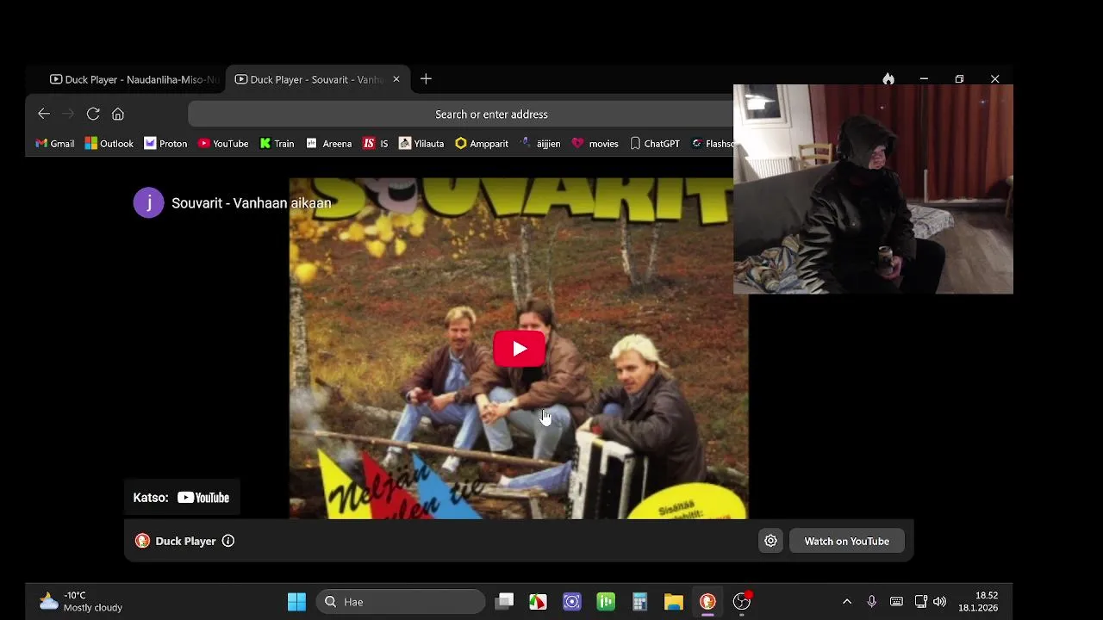Show hidden system tray icons
1103x620 pixels.
point(847,602)
